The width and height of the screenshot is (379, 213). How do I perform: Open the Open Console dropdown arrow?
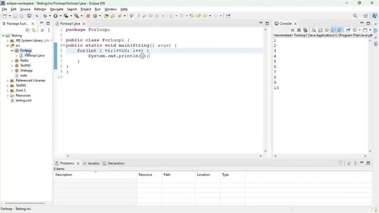(370, 30)
